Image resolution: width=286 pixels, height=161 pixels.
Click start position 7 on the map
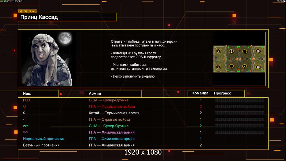pos(218,51)
